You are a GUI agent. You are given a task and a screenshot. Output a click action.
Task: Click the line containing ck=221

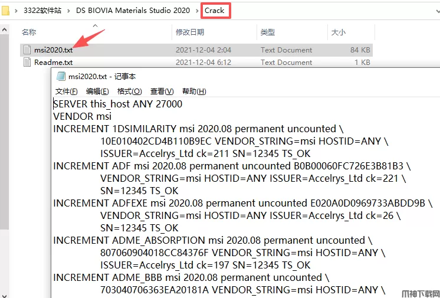click(253, 178)
